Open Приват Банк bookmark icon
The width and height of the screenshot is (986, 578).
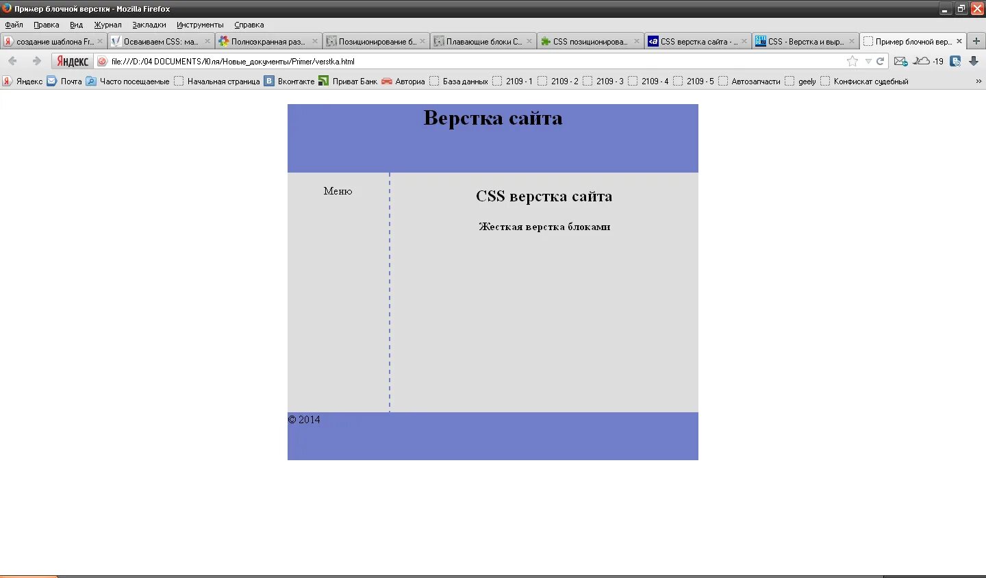323,81
